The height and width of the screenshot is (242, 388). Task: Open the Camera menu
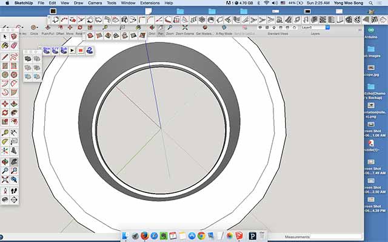pos(95,3)
